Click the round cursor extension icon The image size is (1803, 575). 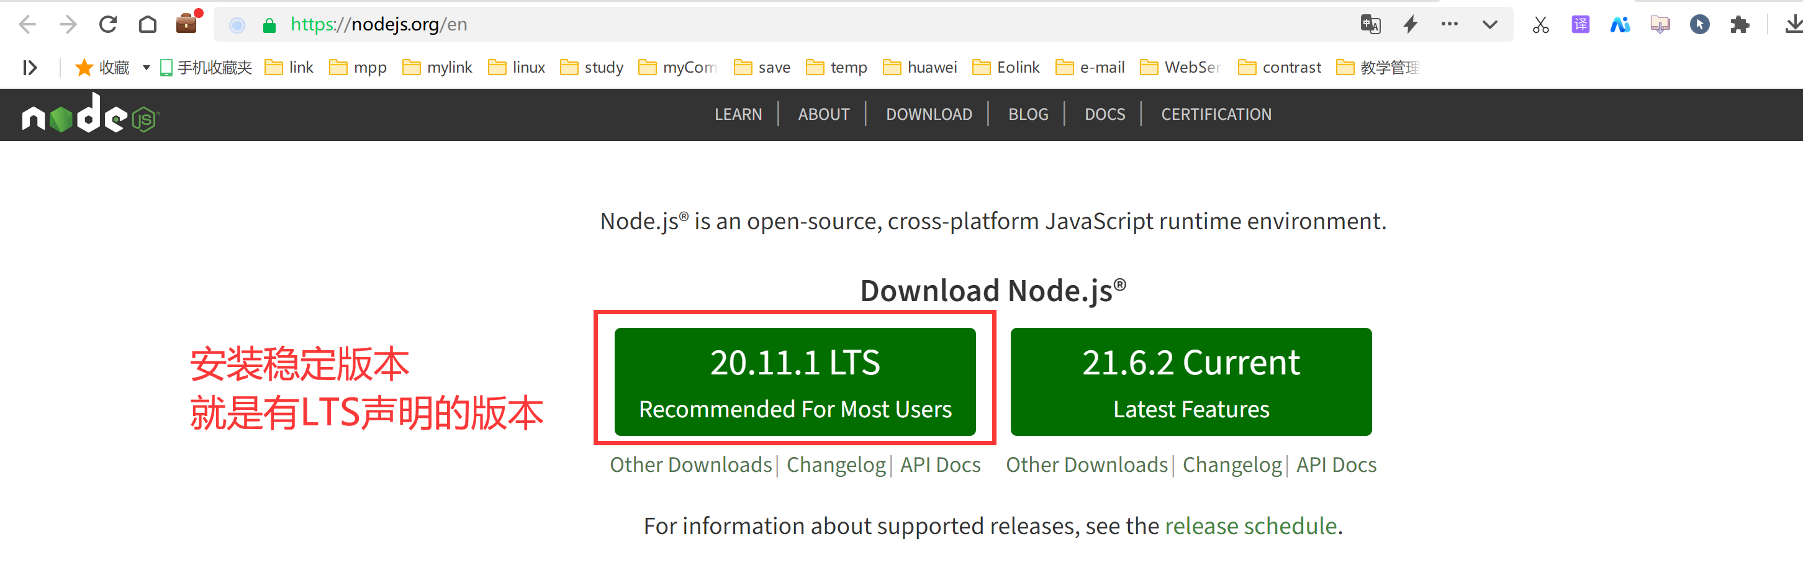coord(1699,24)
